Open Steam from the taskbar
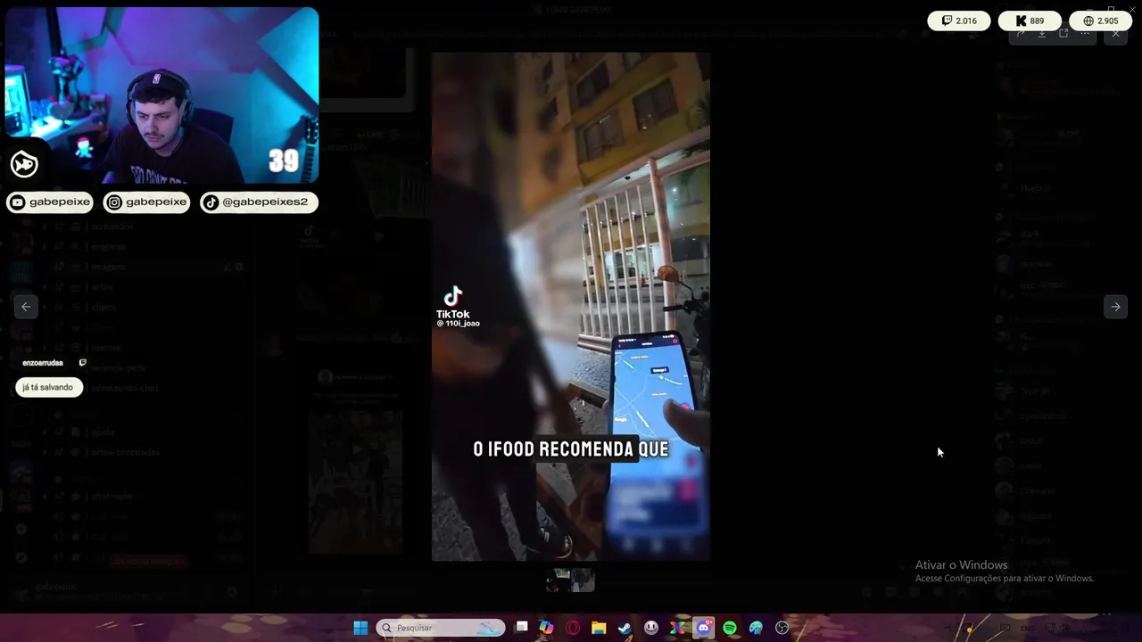Viewport: 1142px width, 642px height. (625, 628)
